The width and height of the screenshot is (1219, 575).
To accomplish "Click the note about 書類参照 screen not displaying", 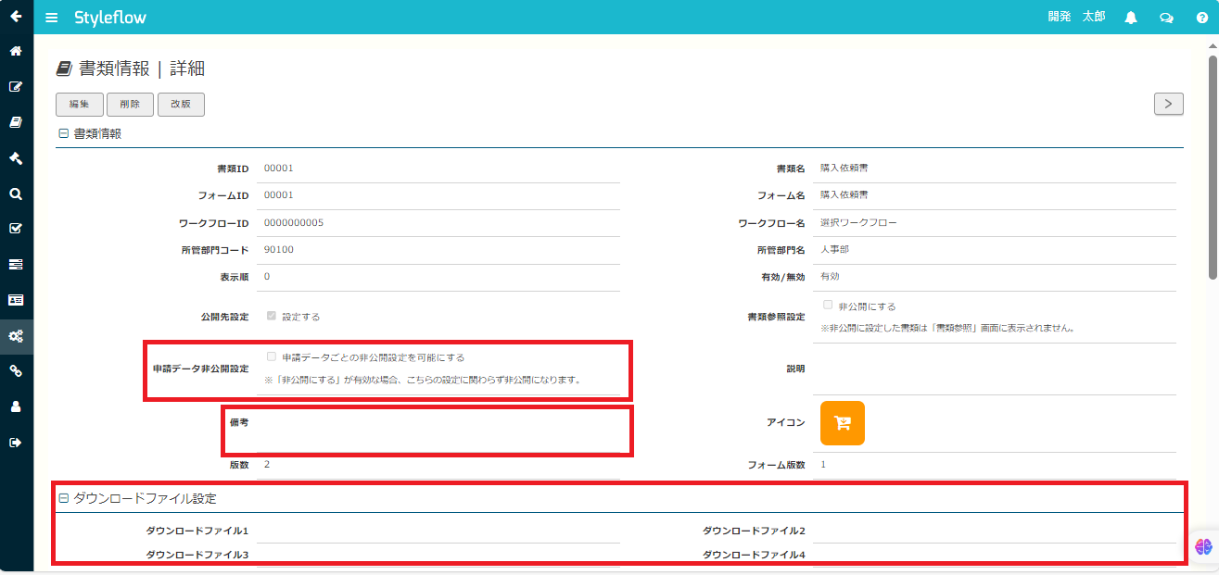I will pyautogui.click(x=947, y=328).
